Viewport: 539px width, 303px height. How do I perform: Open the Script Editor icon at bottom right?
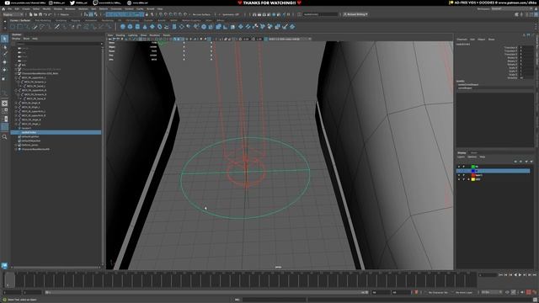pyautogui.click(x=535, y=300)
